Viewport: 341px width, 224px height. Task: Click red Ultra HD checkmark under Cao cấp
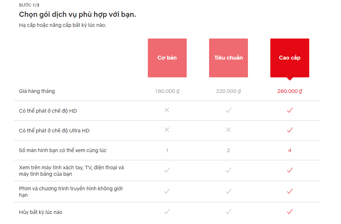(290, 130)
